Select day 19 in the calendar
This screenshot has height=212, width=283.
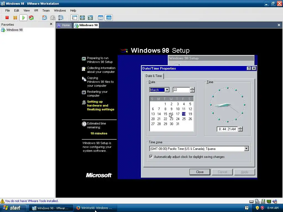pyautogui.click(x=190, y=114)
